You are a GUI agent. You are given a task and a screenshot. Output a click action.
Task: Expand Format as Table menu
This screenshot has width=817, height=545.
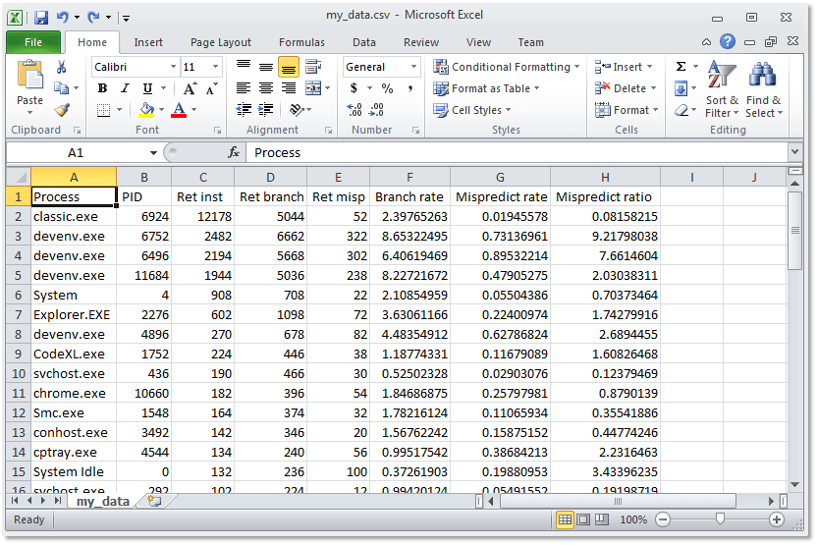pos(486,88)
